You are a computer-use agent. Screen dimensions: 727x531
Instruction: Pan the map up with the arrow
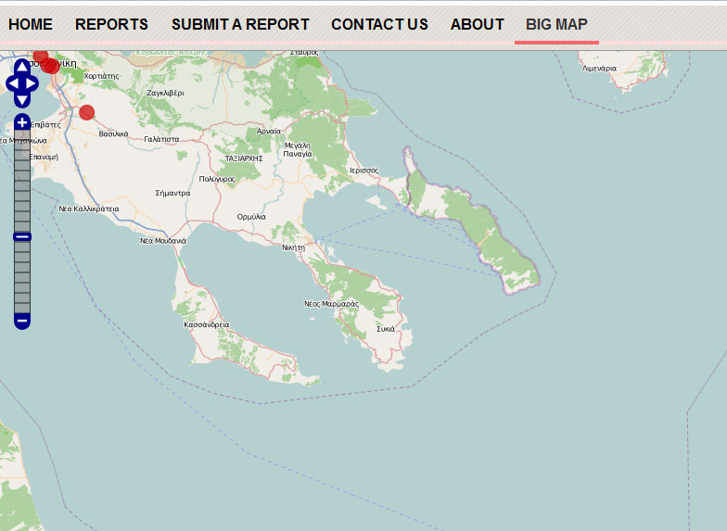pyautogui.click(x=22, y=68)
